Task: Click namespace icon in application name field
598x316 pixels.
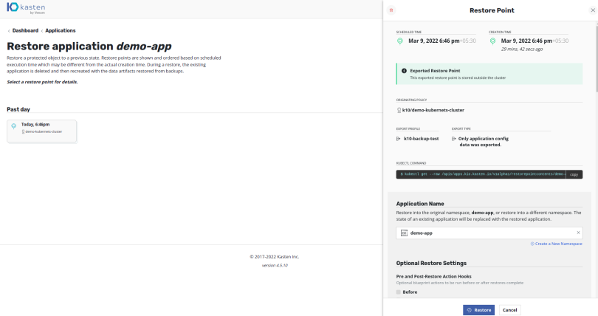Action: [404, 233]
